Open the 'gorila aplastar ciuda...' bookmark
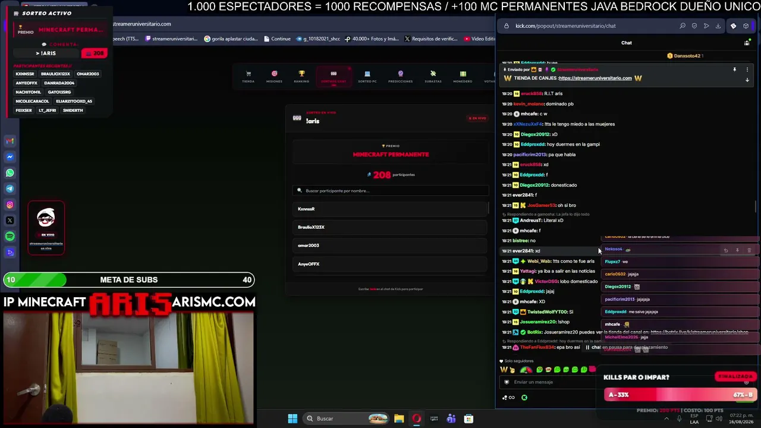 pyautogui.click(x=231, y=39)
